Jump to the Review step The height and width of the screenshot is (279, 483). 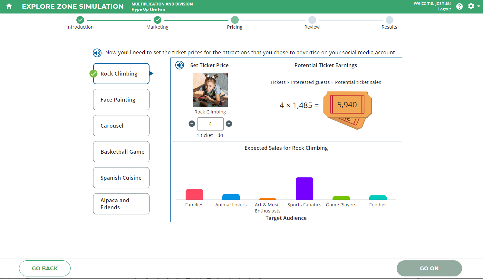(x=312, y=20)
